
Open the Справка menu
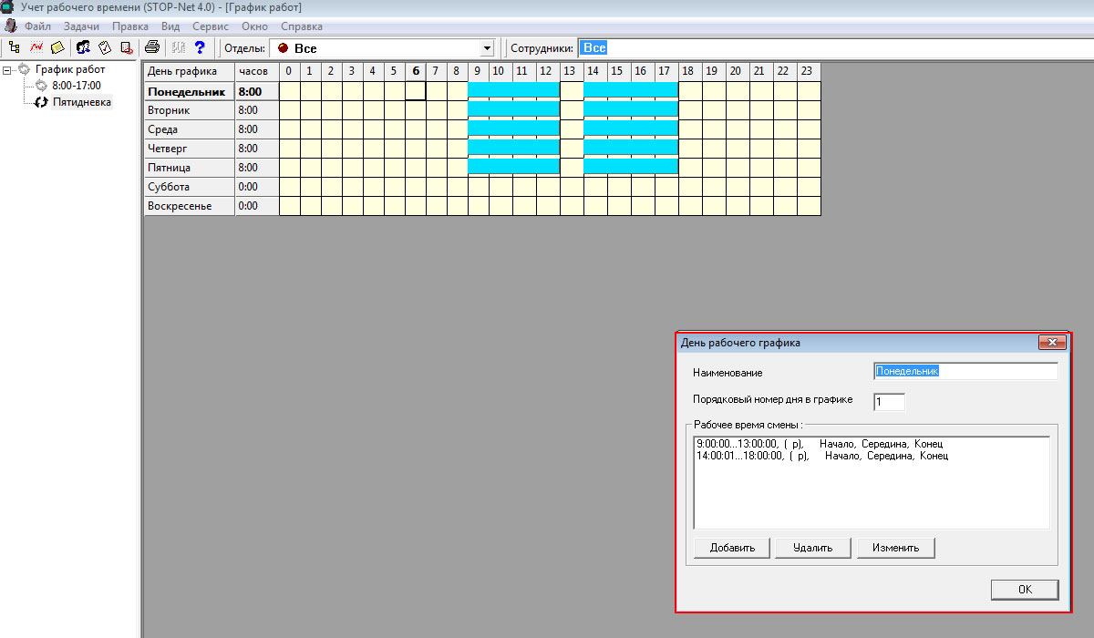(x=301, y=26)
